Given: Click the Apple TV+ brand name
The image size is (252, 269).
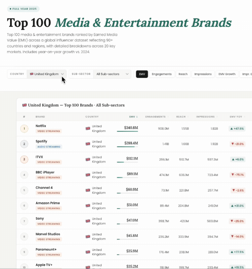Looking at the screenshot, I should coord(44,265).
